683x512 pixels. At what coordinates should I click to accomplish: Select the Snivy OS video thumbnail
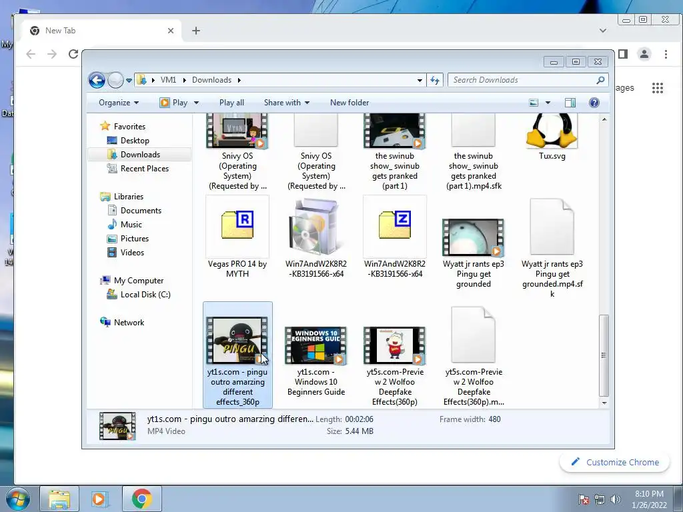pyautogui.click(x=237, y=131)
